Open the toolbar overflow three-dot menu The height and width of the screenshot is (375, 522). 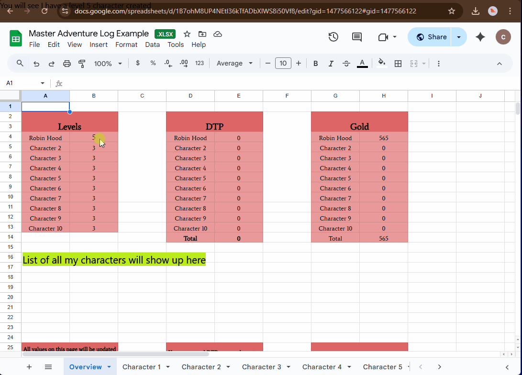coord(438,64)
